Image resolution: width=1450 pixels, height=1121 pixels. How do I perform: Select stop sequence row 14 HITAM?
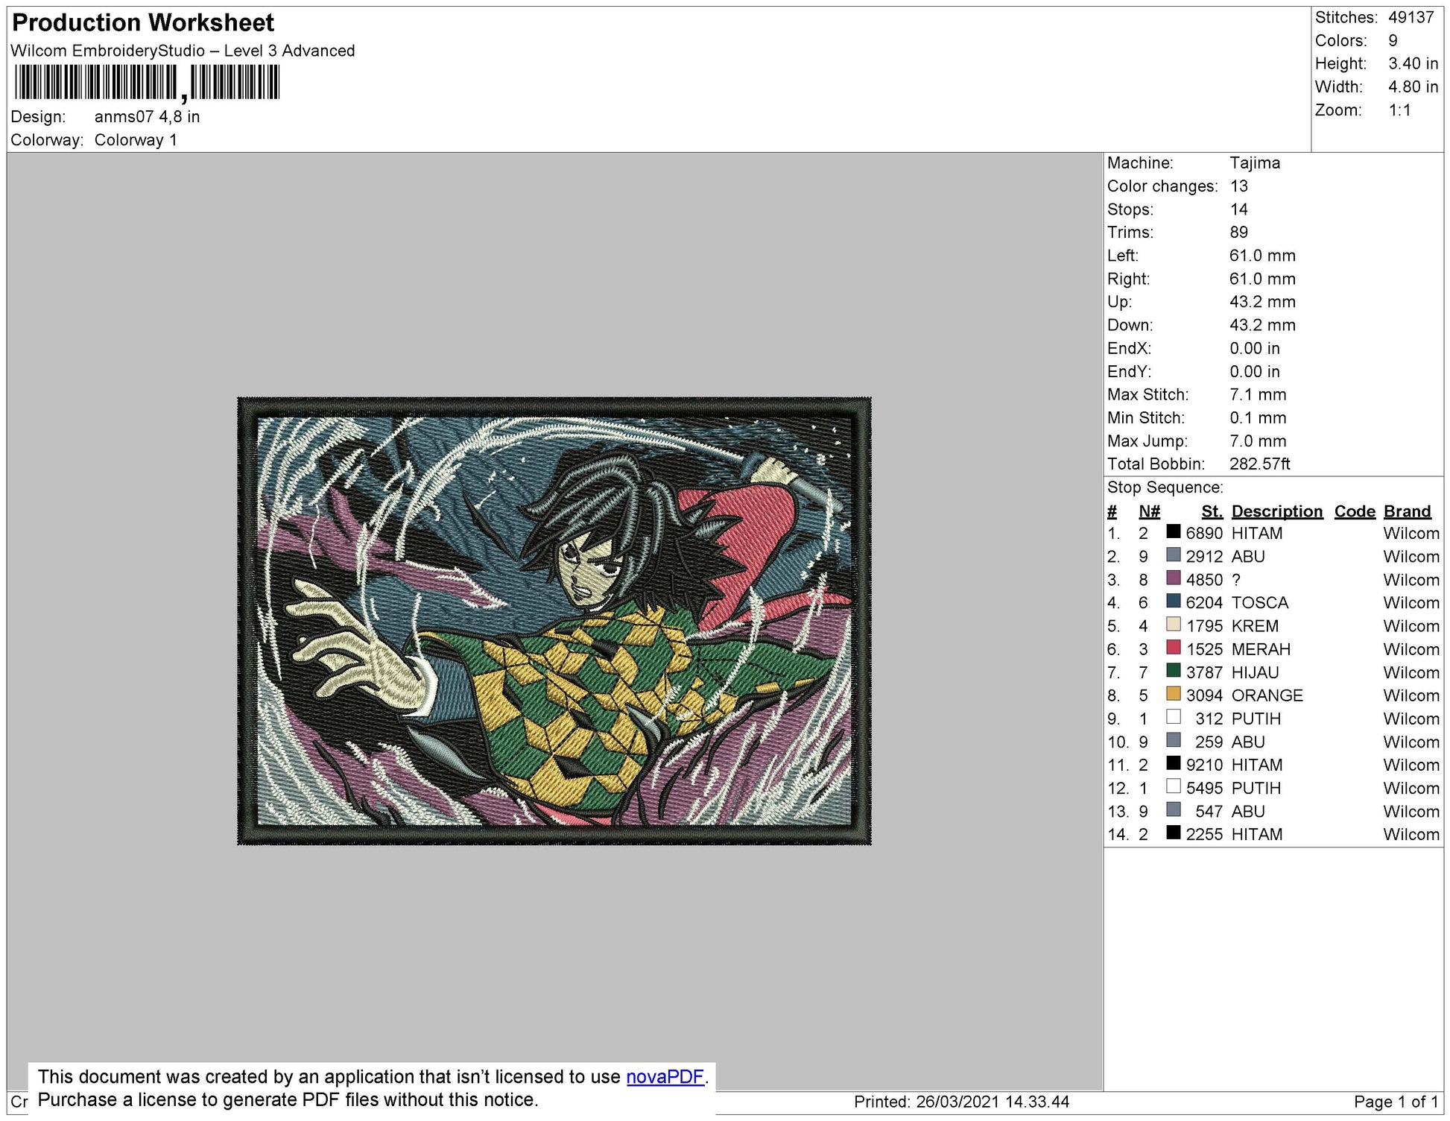1256,834
